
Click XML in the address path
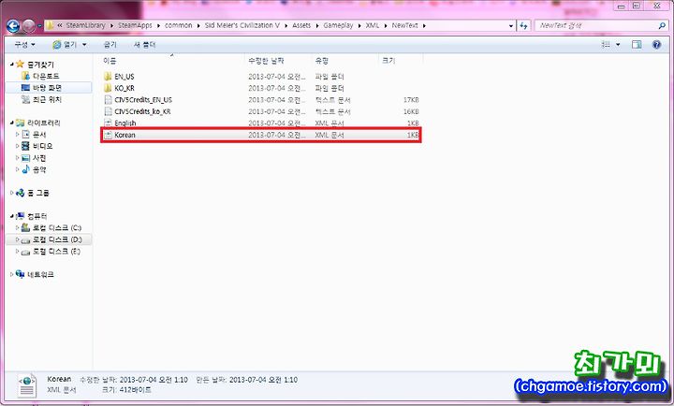pos(373,26)
